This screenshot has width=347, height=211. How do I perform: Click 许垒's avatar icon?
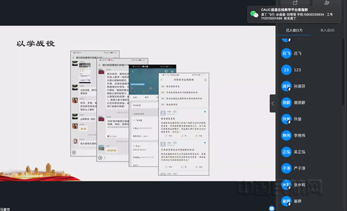tap(286, 119)
